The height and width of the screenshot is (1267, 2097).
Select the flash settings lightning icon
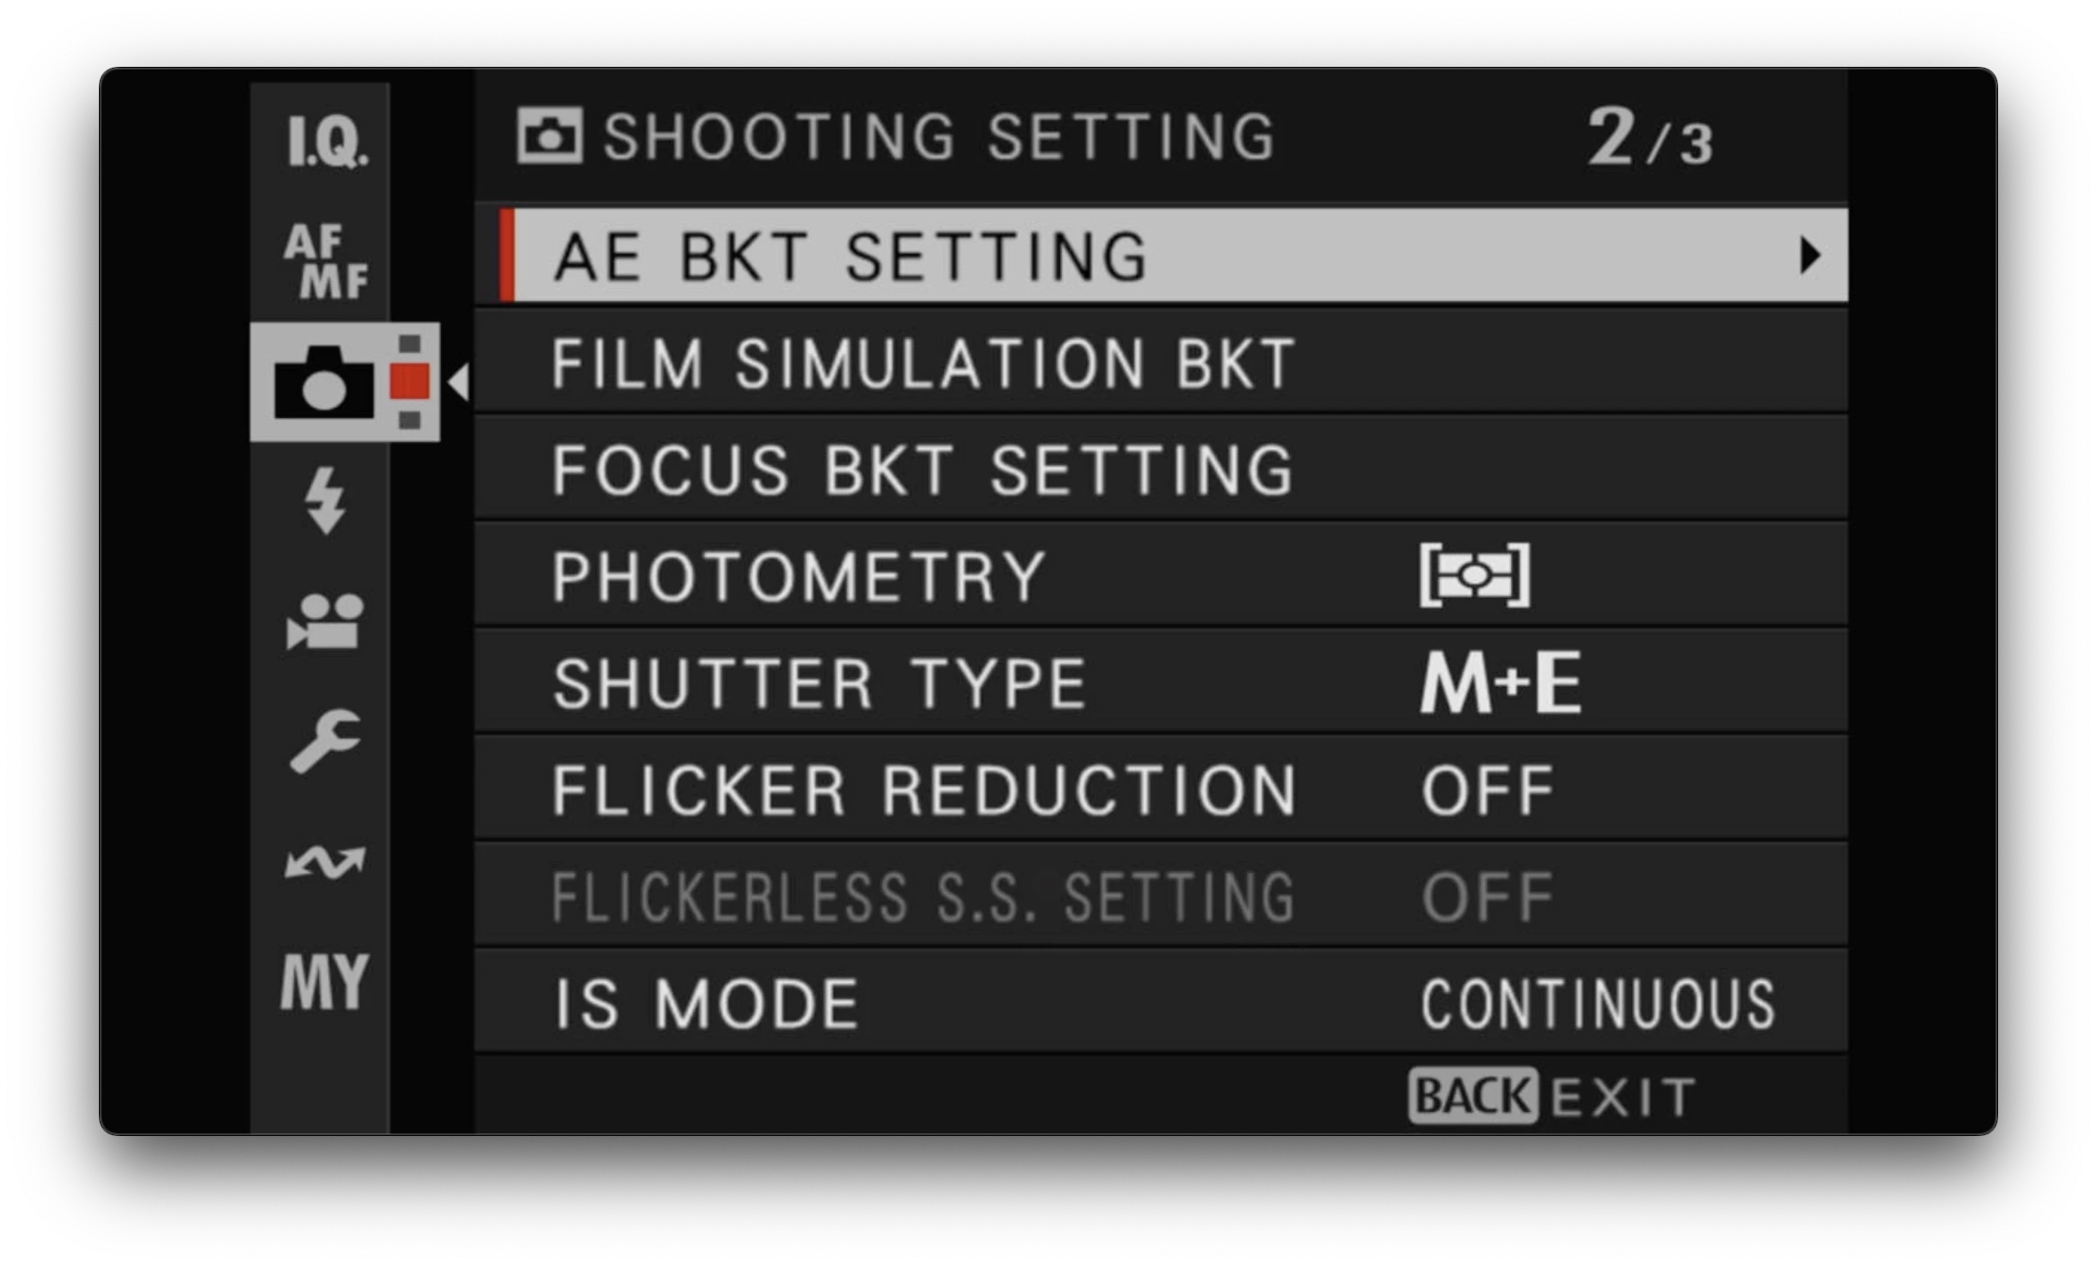pyautogui.click(x=323, y=503)
